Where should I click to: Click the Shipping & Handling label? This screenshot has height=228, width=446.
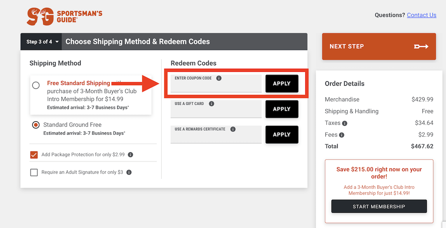[351, 111]
